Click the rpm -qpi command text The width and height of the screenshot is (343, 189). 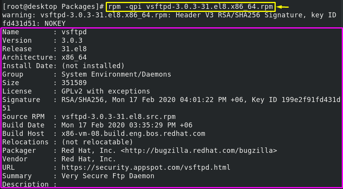tap(191, 7)
